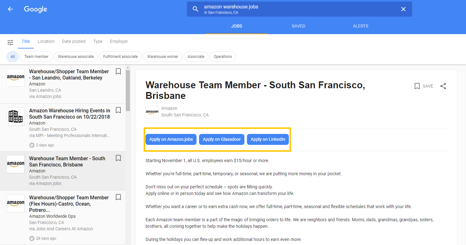Click 'via MPI - Meeting Professionals' text

tap(69, 135)
